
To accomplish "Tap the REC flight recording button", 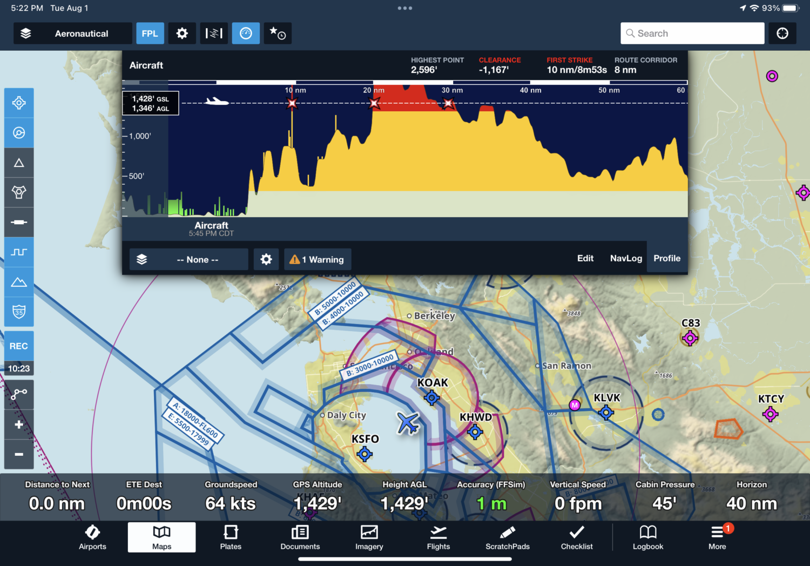I will point(19,346).
